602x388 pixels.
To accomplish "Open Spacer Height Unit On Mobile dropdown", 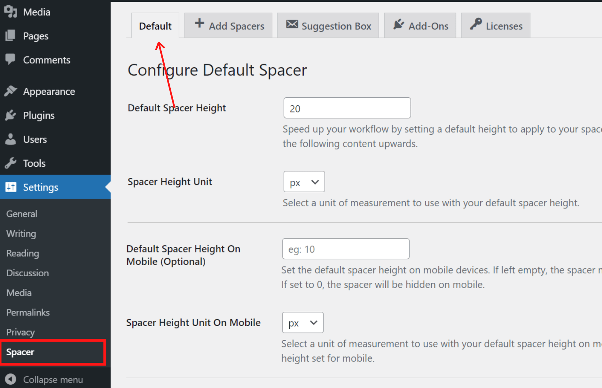I will point(303,323).
